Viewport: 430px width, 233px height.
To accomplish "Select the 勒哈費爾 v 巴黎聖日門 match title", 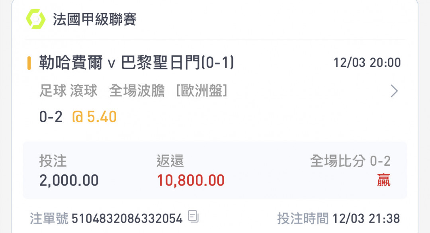I will pos(136,63).
